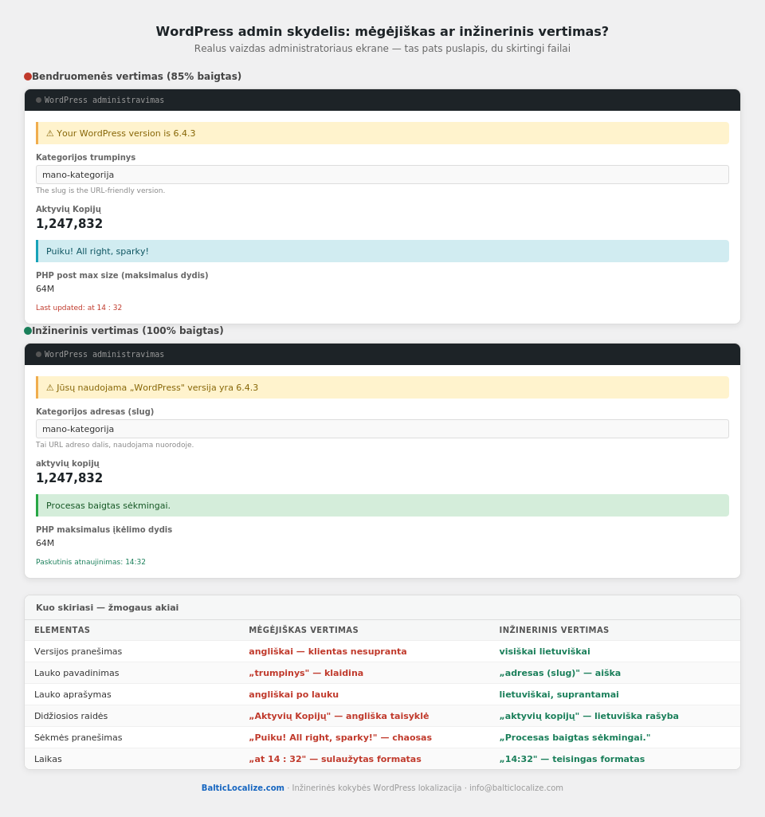
Task: Click the "Paskutinis atnaujinimas: 14:32" text
Action: 91,562
